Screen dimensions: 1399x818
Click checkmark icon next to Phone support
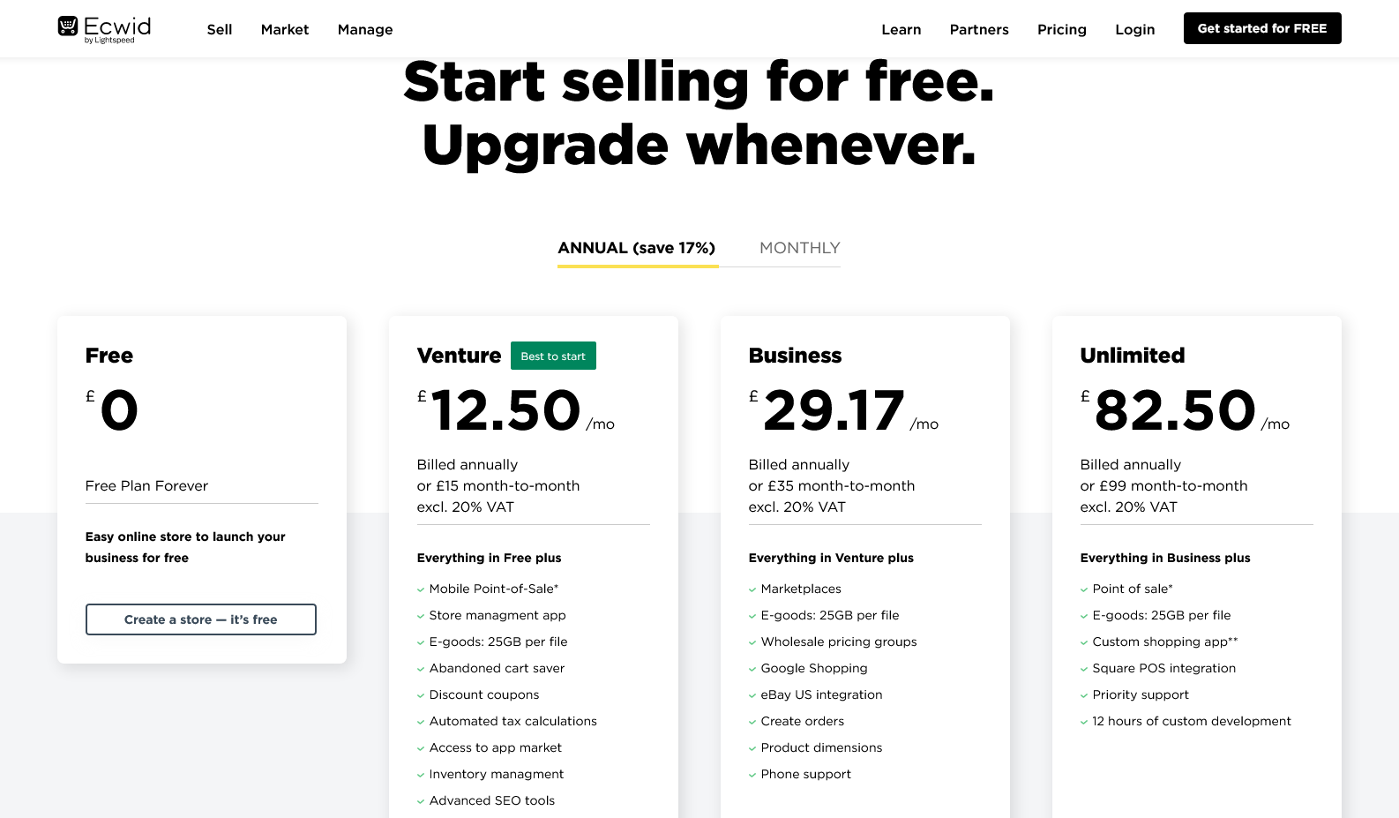pos(752,775)
